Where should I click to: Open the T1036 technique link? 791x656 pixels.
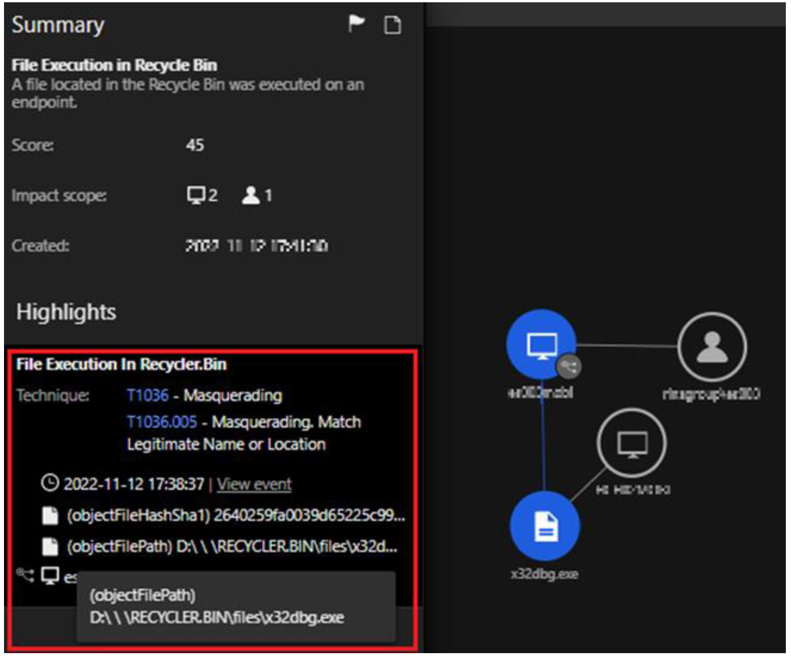coord(147,395)
